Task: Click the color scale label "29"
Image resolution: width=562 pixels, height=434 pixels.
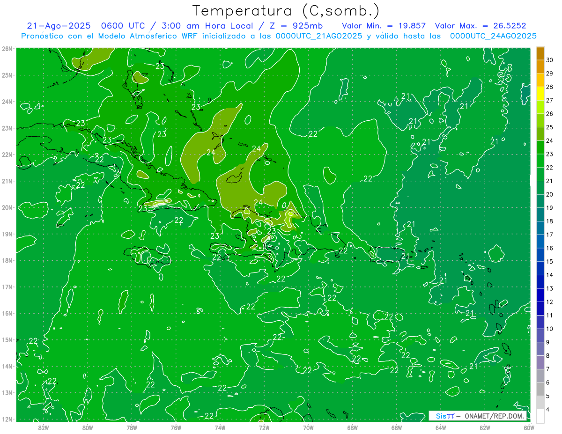Action: point(550,74)
